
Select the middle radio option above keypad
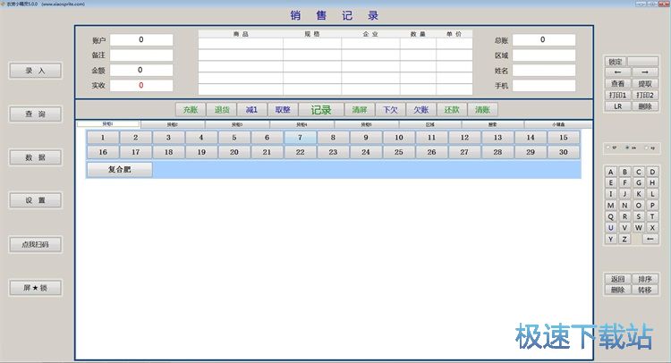click(x=627, y=148)
